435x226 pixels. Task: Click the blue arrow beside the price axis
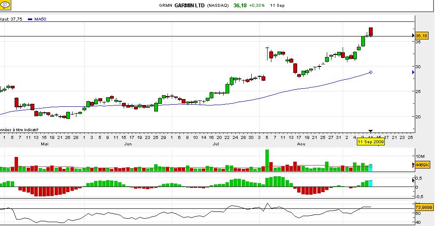pyautogui.click(x=413, y=72)
